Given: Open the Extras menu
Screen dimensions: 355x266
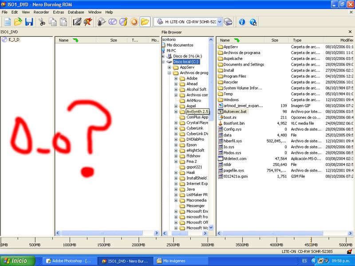Looking at the screenshot, I should [x=59, y=12].
